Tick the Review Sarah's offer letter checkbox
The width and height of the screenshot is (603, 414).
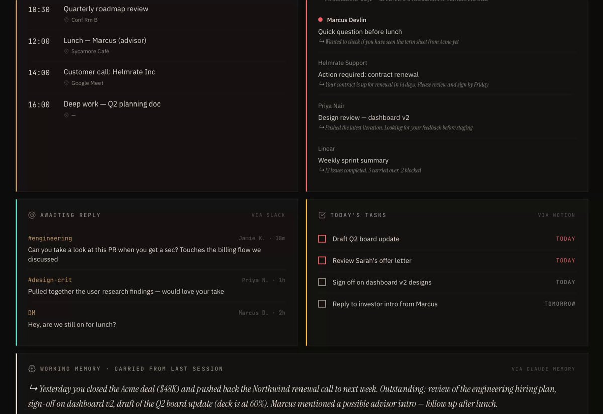click(x=322, y=260)
